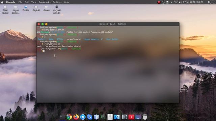Click 'geany suryaalann.sh' command line

pyautogui.click(x=54, y=30)
